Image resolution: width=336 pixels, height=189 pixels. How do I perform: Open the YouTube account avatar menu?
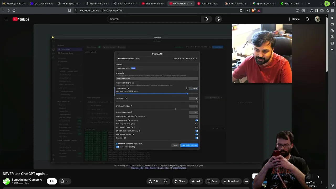click(317, 19)
